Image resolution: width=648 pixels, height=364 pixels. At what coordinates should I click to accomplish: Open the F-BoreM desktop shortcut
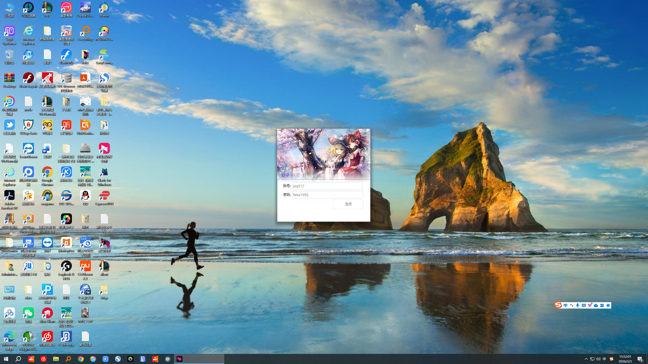click(66, 339)
